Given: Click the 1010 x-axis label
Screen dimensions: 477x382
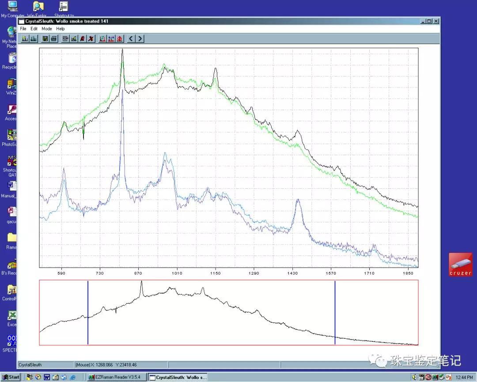Looking at the screenshot, I should point(177,273).
